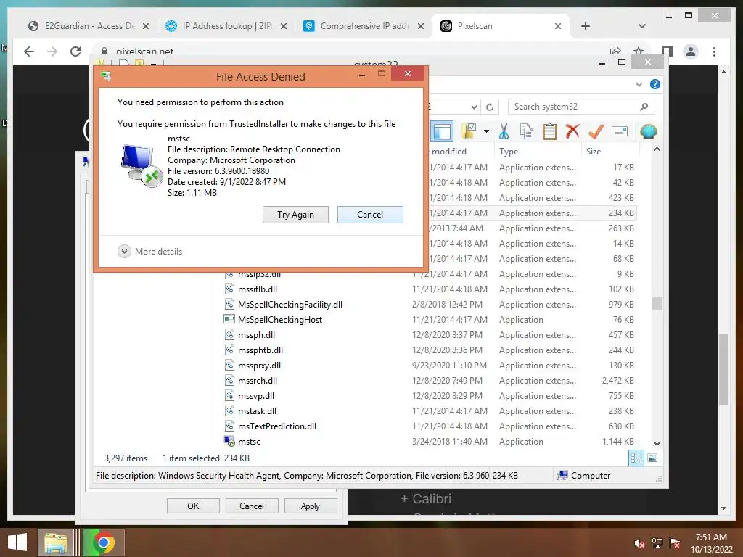Click the orange checkmark Properties icon

(596, 131)
